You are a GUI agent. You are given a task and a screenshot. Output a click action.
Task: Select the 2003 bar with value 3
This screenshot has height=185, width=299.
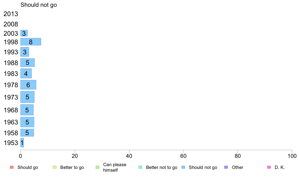click(x=24, y=33)
